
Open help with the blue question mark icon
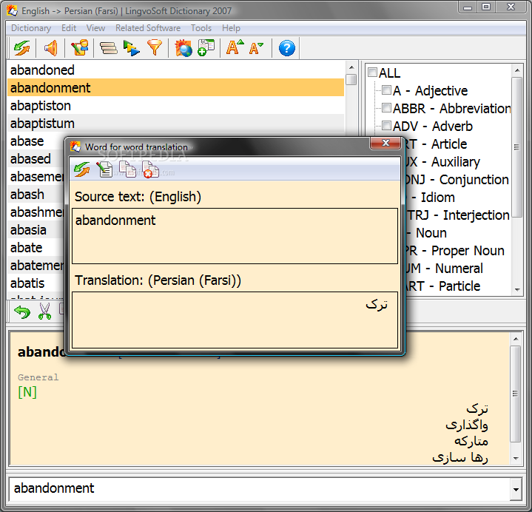coord(286,48)
